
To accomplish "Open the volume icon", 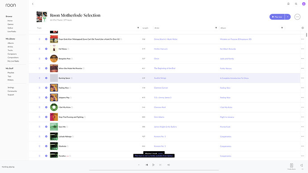I will [301, 165].
